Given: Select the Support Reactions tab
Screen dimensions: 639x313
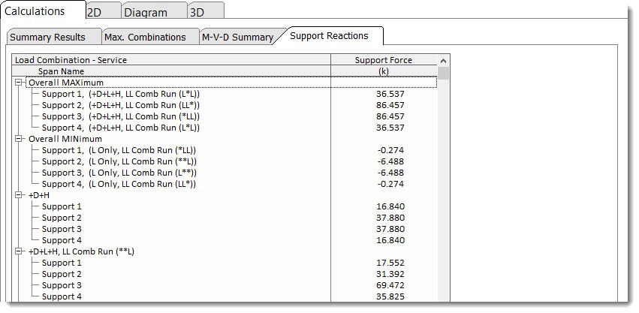Looking at the screenshot, I should click(x=329, y=35).
